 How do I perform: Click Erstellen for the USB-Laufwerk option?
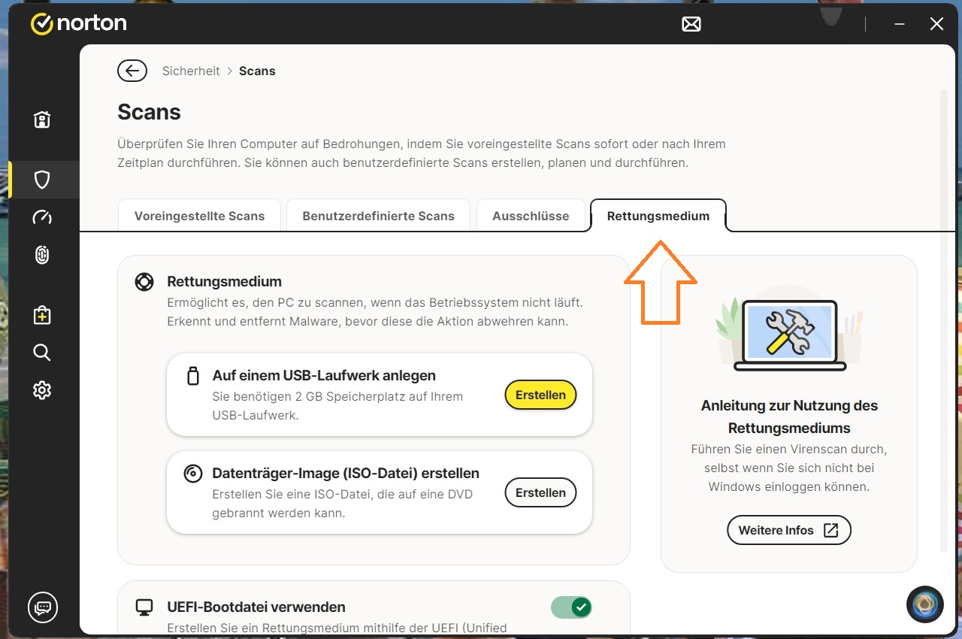click(x=540, y=395)
